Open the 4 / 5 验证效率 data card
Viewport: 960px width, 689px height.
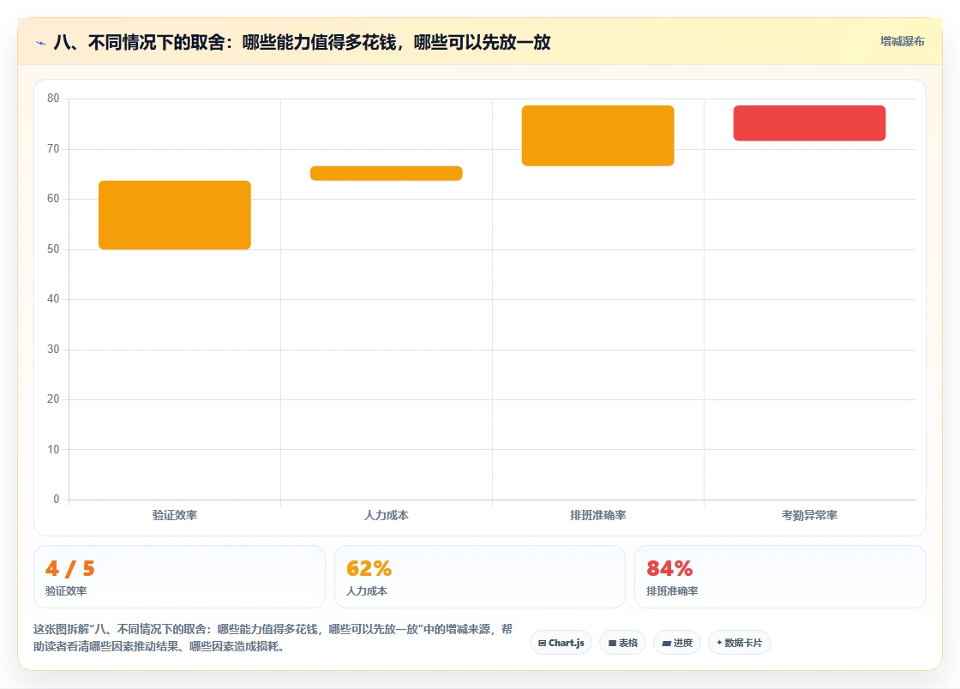(179, 577)
